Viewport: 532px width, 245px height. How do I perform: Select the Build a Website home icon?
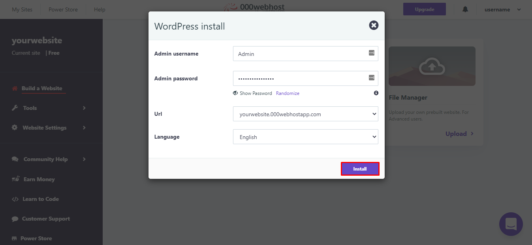(x=15, y=88)
